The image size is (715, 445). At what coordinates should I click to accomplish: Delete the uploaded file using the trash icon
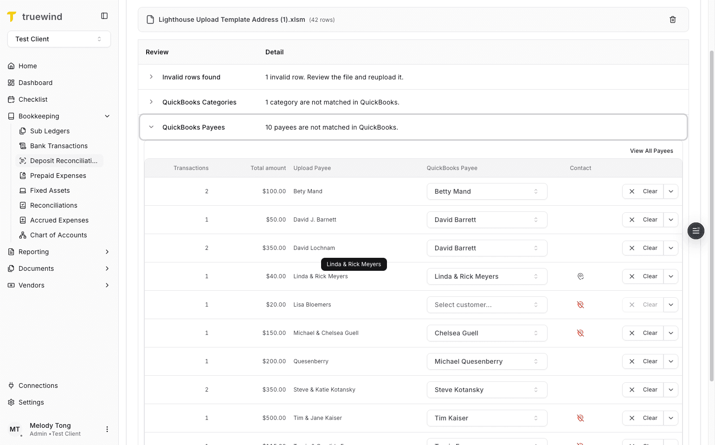tap(673, 20)
